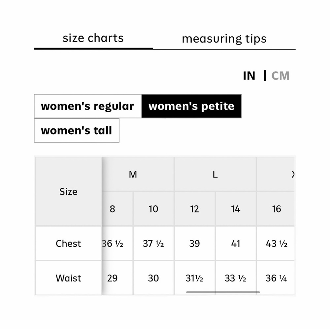
Task: Click the chest value 39 cell
Action: coord(195,244)
